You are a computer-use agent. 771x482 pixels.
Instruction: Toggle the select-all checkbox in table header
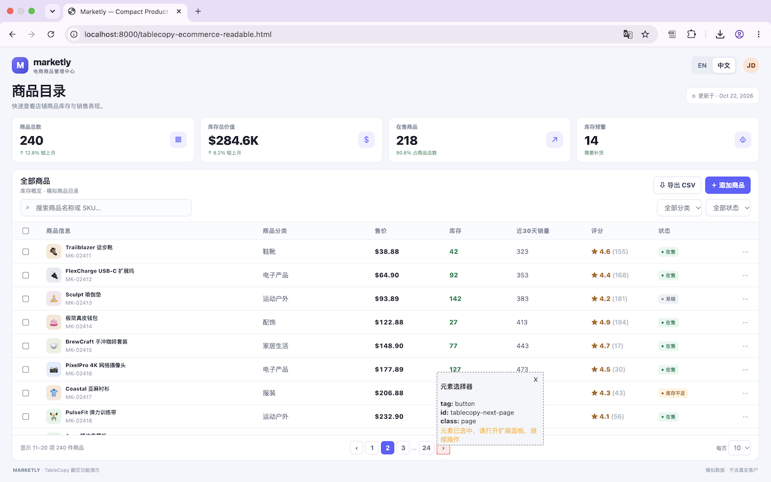(x=25, y=231)
